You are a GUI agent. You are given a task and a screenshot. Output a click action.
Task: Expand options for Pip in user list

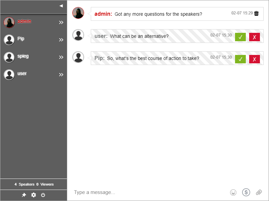[x=61, y=40]
